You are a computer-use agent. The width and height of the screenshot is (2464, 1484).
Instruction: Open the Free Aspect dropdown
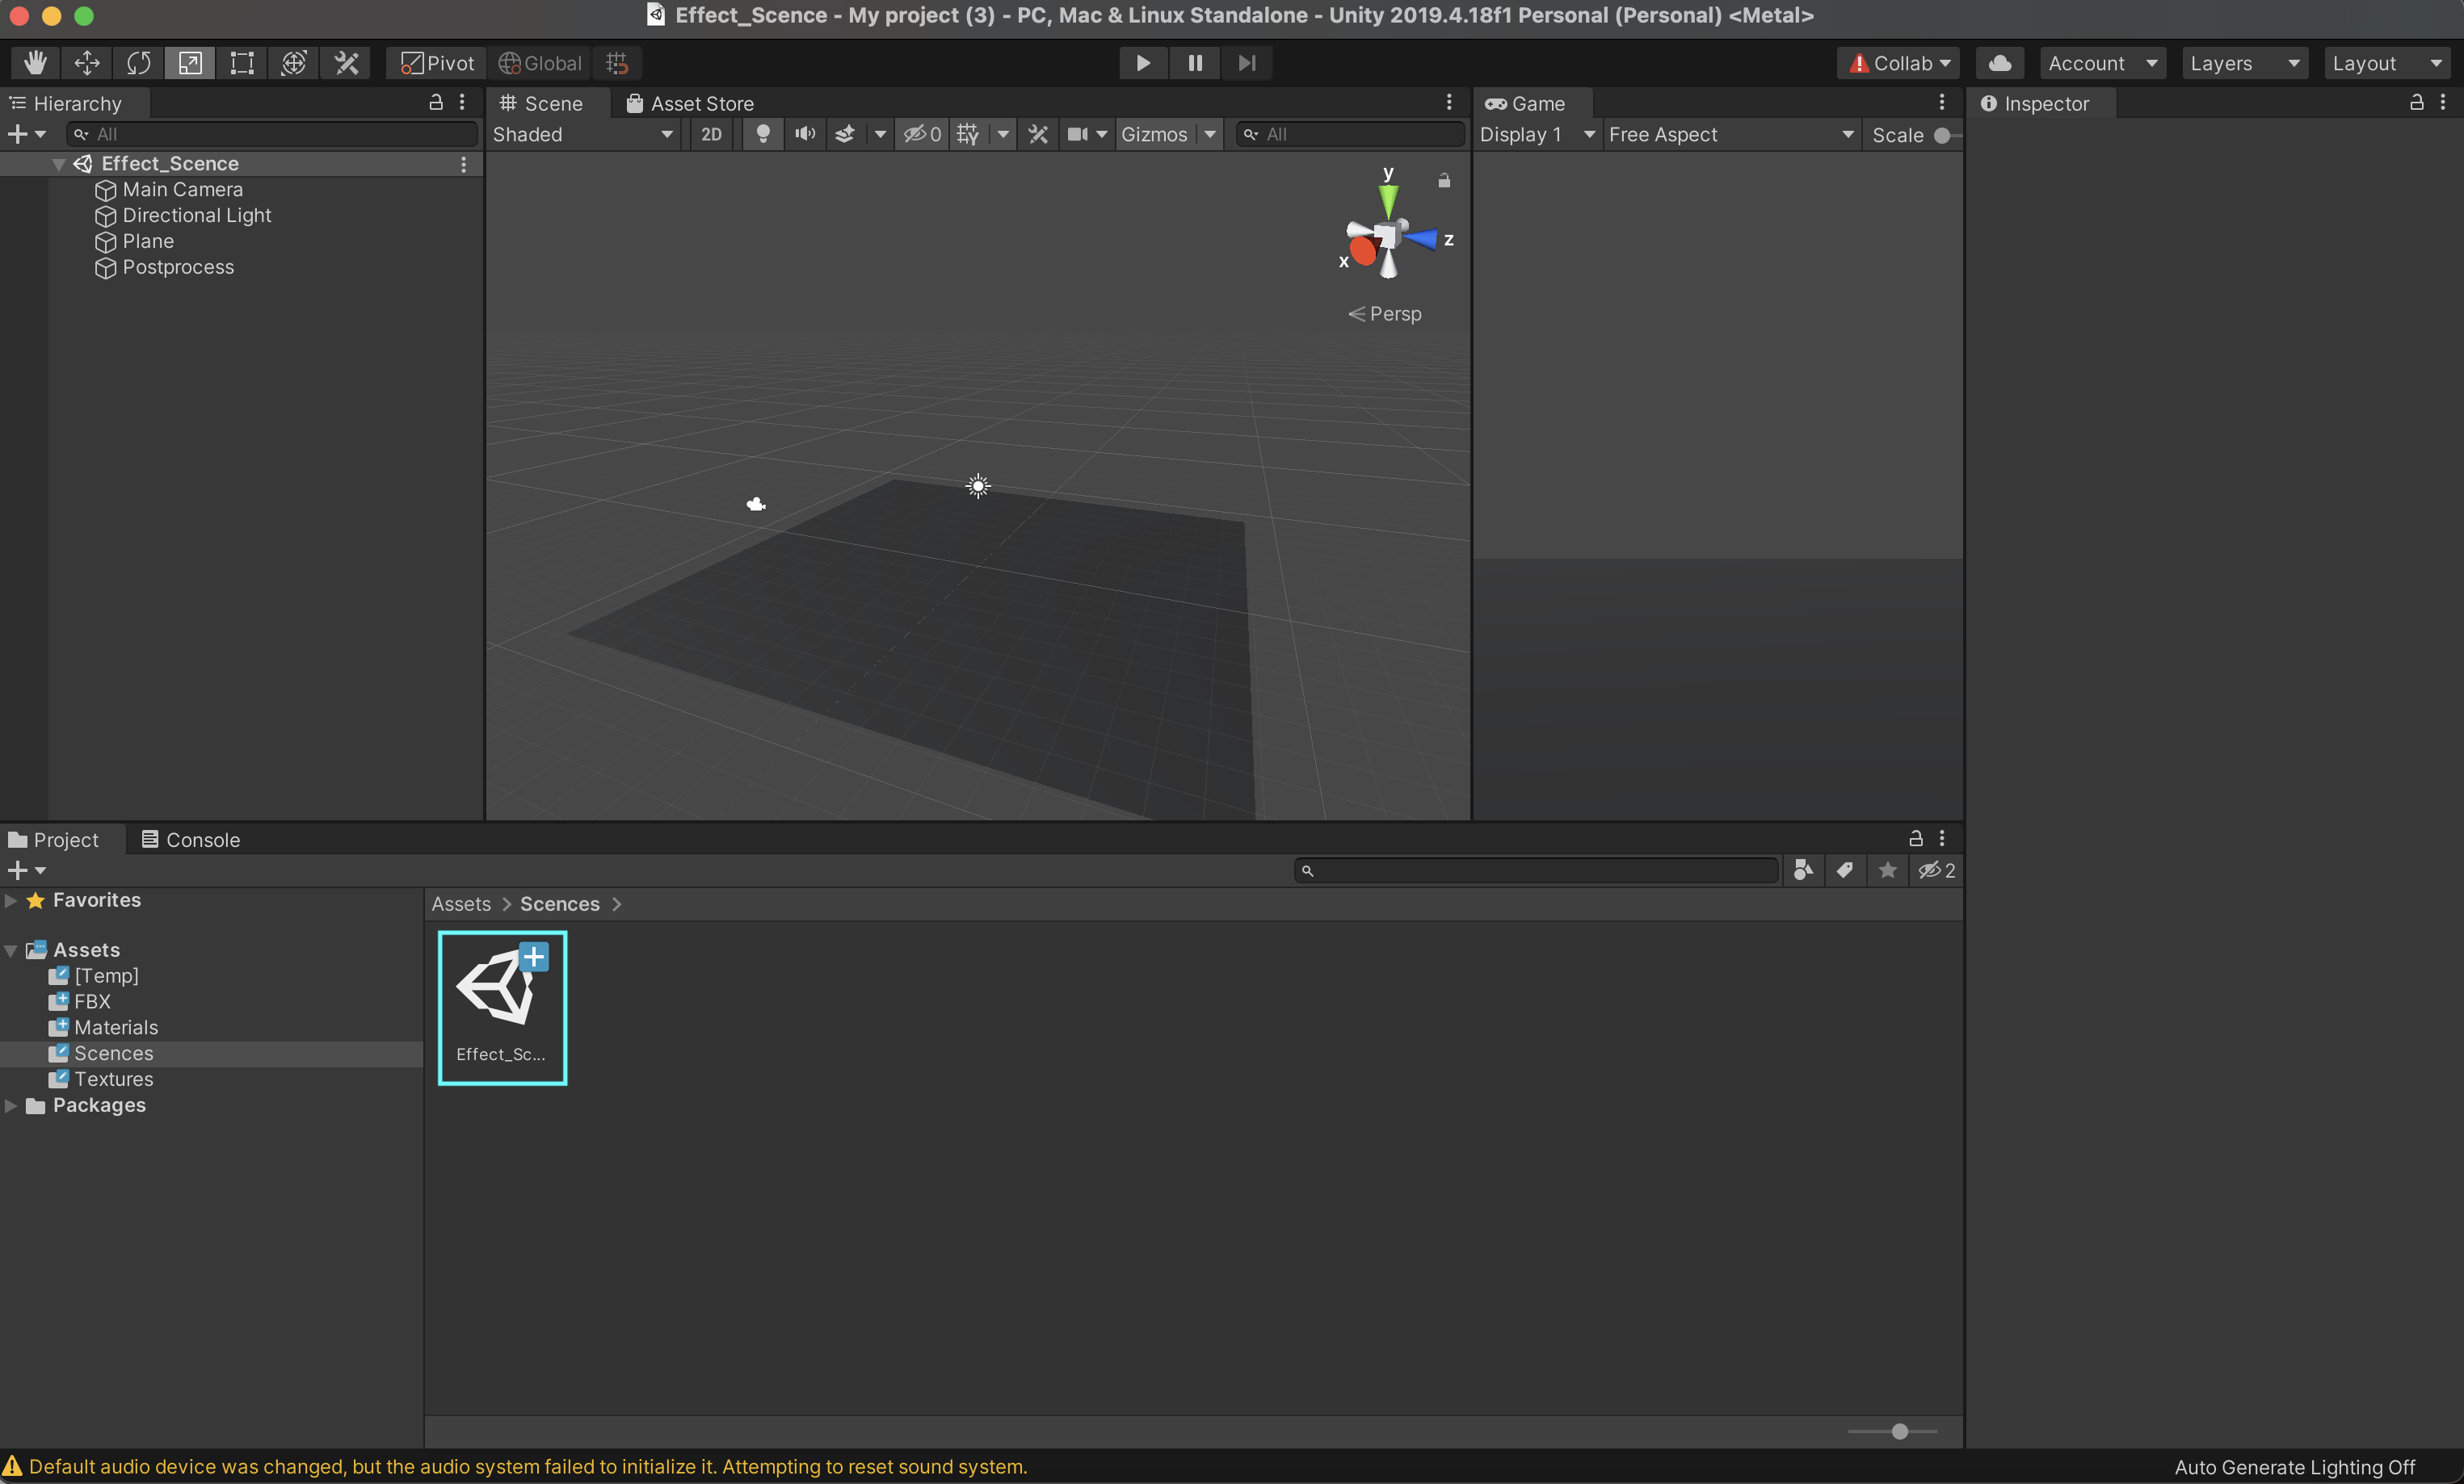coord(1730,134)
